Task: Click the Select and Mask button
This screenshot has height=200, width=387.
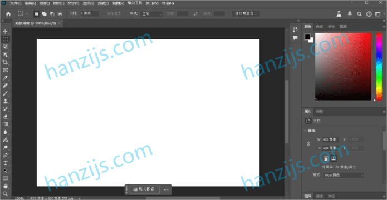Action: (x=246, y=14)
